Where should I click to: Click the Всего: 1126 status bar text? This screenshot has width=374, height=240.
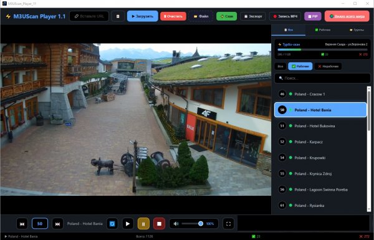coord(145,236)
